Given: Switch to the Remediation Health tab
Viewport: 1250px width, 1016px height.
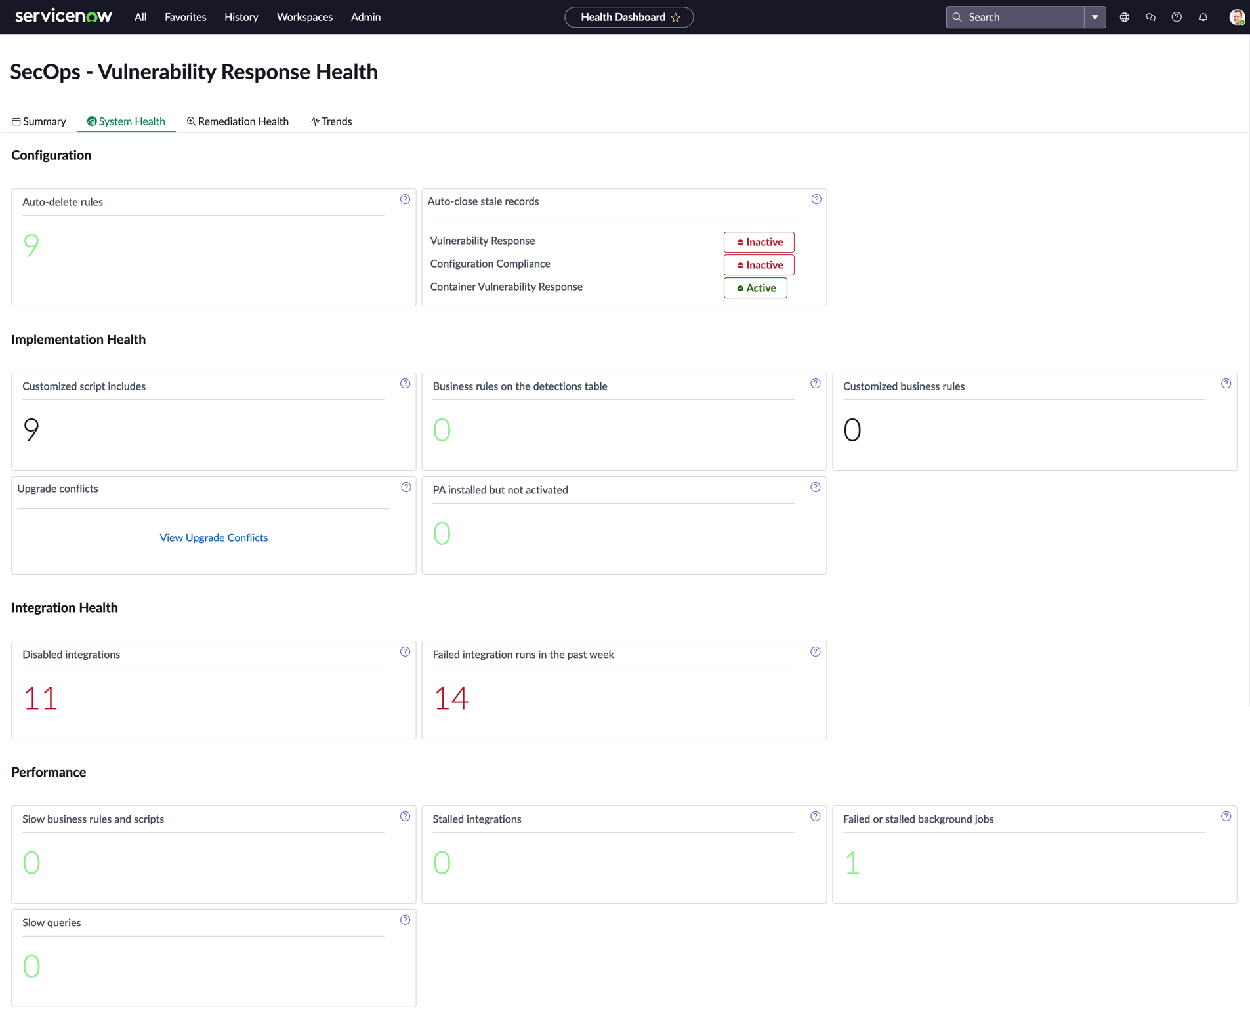Looking at the screenshot, I should (x=238, y=121).
